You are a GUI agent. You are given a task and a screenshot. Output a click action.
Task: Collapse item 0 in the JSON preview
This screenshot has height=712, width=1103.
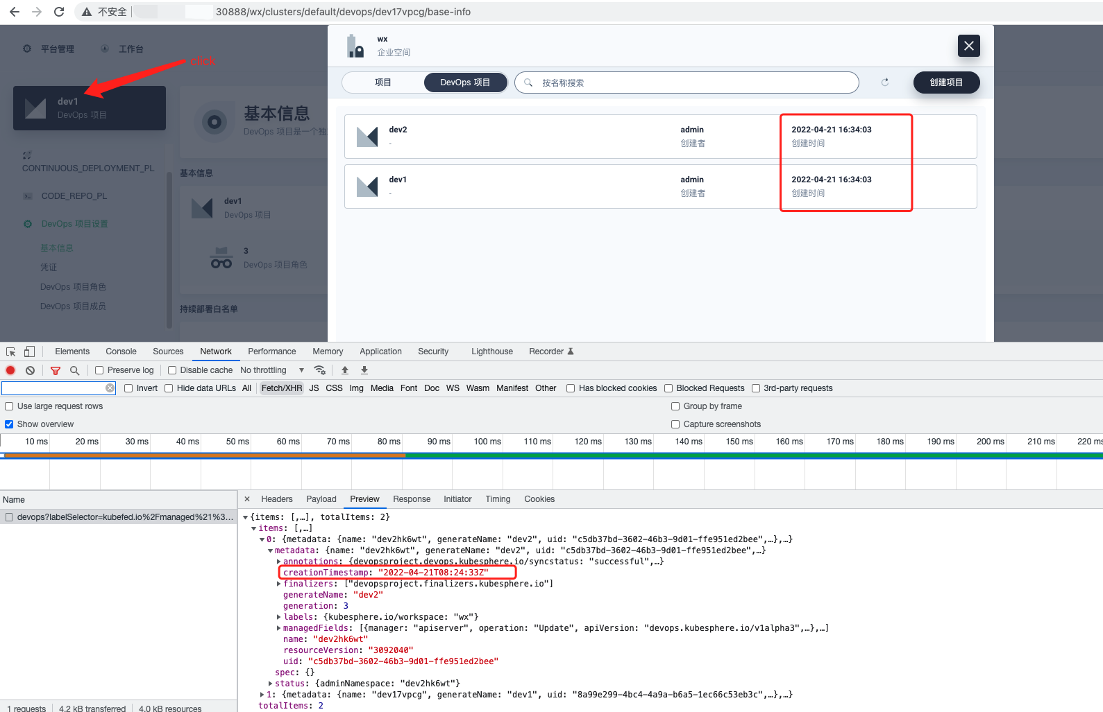click(x=262, y=539)
